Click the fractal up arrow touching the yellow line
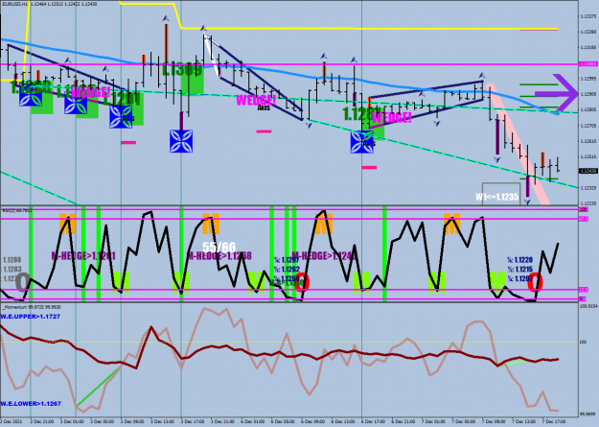 click(203, 29)
